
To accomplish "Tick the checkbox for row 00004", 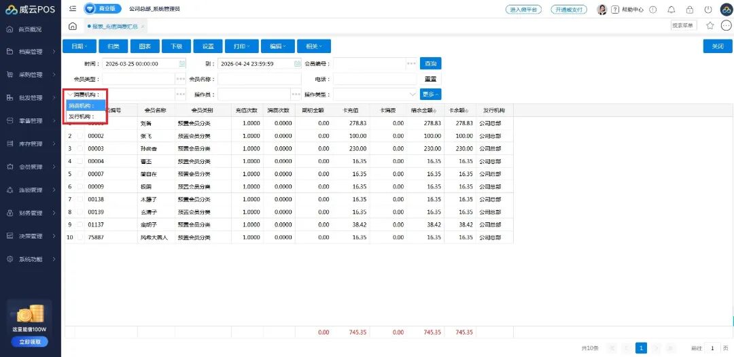I will pos(80,161).
